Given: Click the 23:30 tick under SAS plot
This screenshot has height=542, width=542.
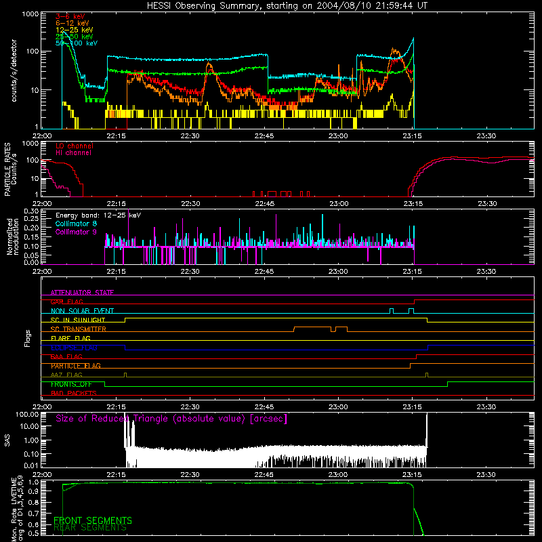Looking at the screenshot, I should click(x=486, y=475).
